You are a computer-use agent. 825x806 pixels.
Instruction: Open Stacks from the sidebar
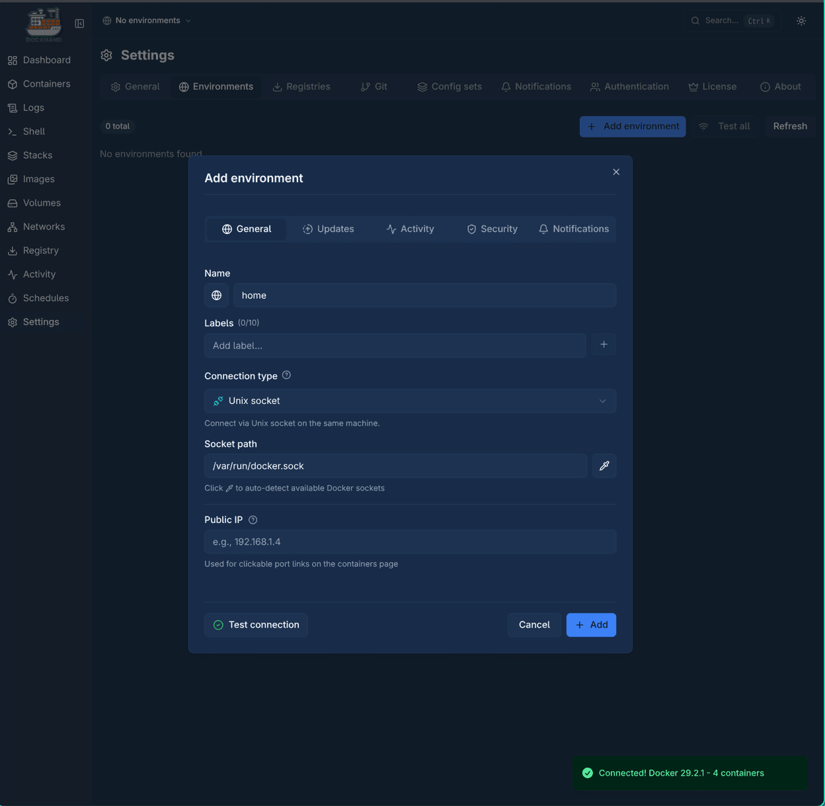[38, 155]
